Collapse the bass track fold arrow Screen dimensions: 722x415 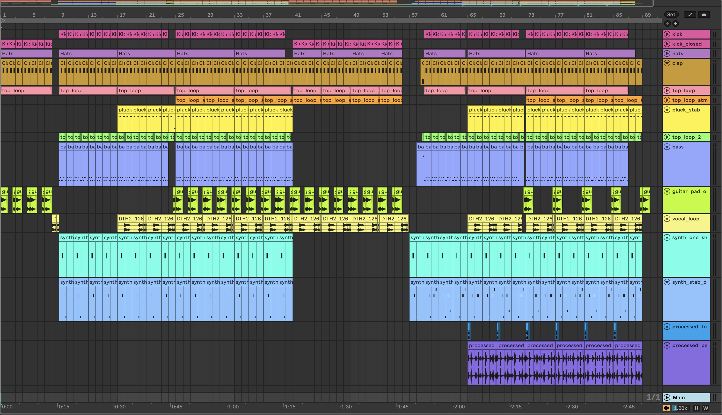click(667, 147)
